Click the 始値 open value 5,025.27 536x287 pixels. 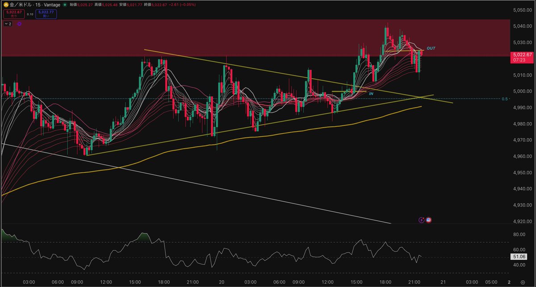[x=86, y=4]
